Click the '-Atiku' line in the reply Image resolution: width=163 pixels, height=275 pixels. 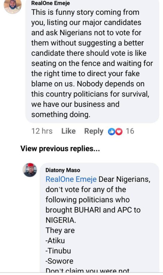pyautogui.click(x=55, y=240)
